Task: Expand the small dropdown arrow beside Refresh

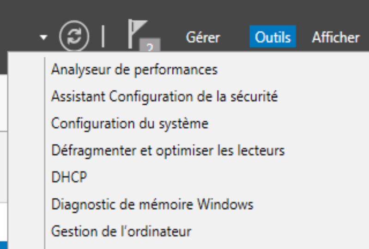Action: 43,37
